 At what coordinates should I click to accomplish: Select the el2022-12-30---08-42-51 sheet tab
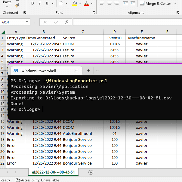[x=53, y=172]
